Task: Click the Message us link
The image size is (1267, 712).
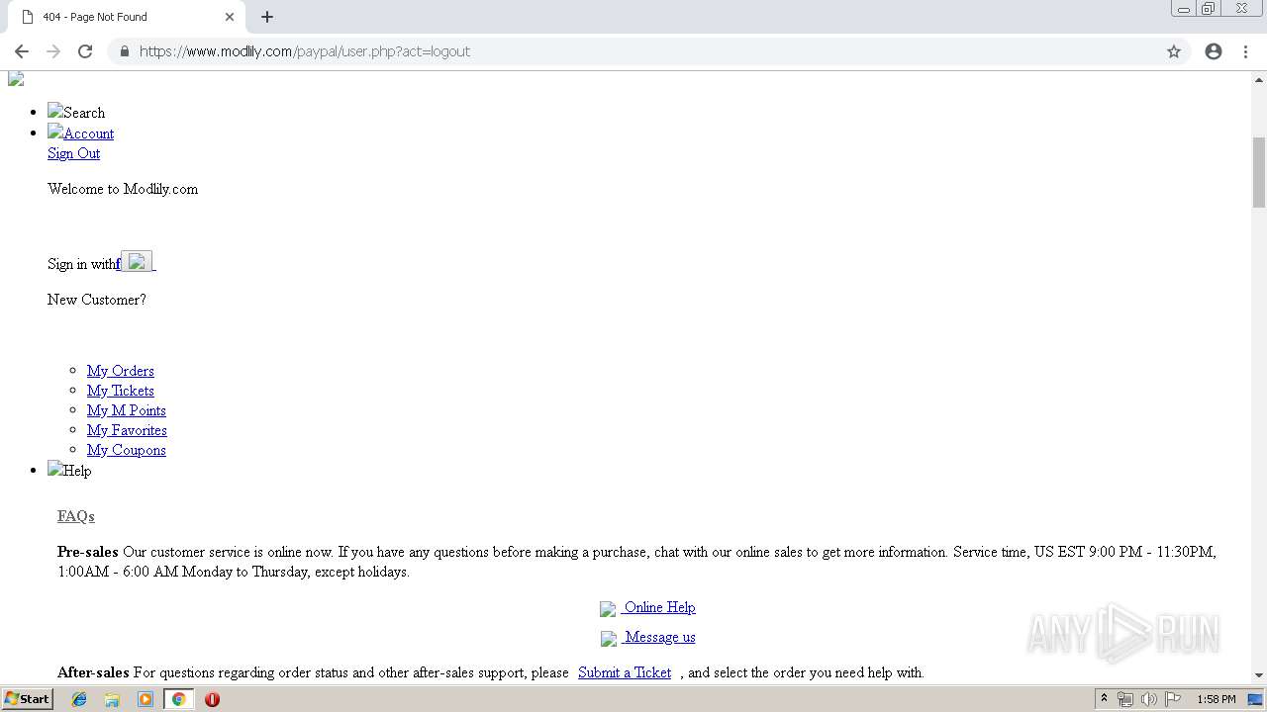Action: (x=658, y=637)
